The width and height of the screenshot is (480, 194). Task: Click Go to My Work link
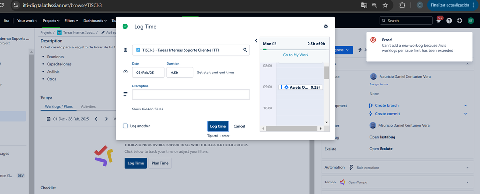[x=295, y=55]
